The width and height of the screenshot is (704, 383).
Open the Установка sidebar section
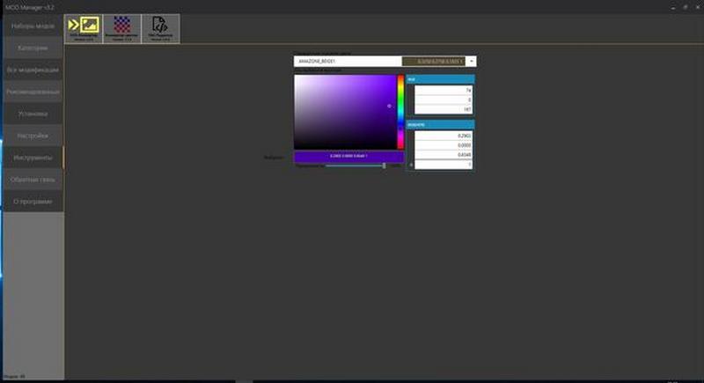pyautogui.click(x=33, y=114)
